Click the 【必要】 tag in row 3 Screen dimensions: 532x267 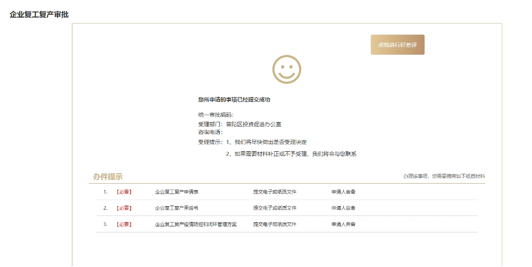click(x=123, y=224)
